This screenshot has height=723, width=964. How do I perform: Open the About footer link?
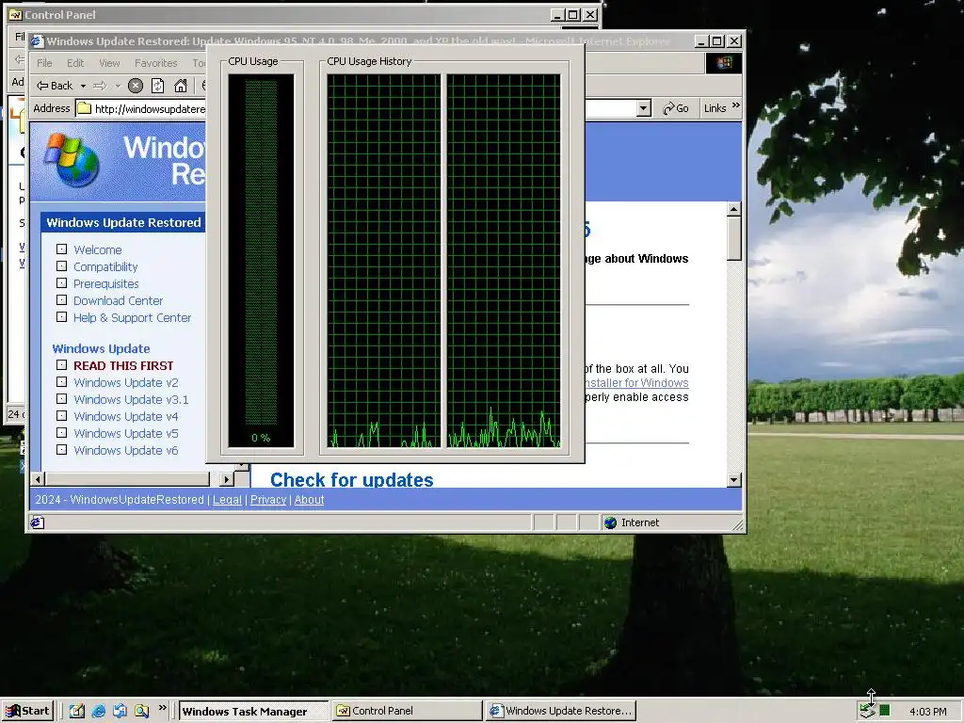(309, 500)
